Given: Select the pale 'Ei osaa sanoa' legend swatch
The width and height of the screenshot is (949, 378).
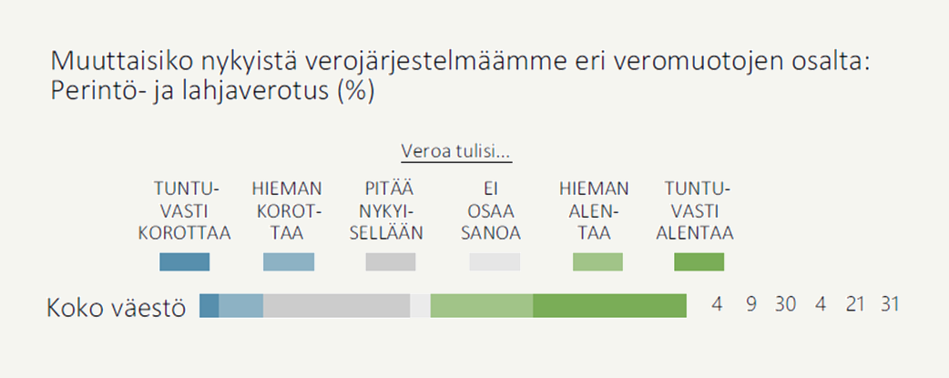Looking at the screenshot, I should point(494,262).
